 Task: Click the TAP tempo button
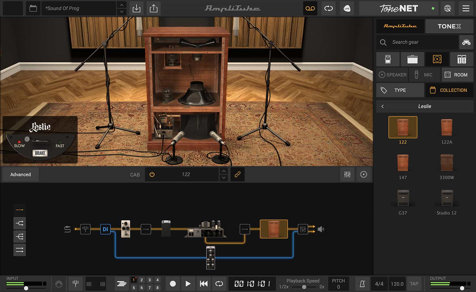coord(414,284)
